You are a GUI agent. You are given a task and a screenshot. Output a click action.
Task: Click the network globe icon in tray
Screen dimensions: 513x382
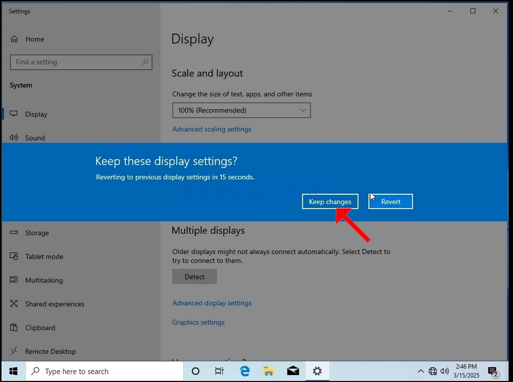[433, 371]
